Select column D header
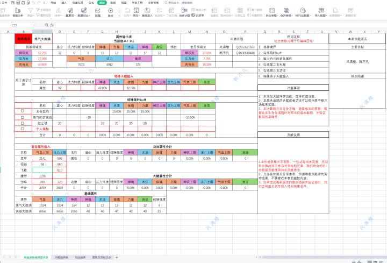Screen dimensions: 387x263 pyautogui.click(x=60, y=32)
